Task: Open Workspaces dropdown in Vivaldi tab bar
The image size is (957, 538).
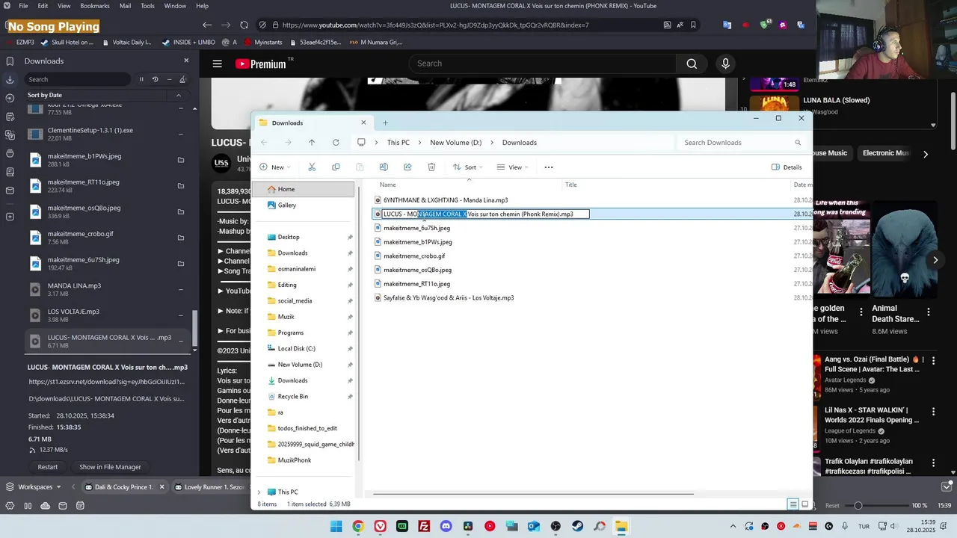Action: pos(34,486)
